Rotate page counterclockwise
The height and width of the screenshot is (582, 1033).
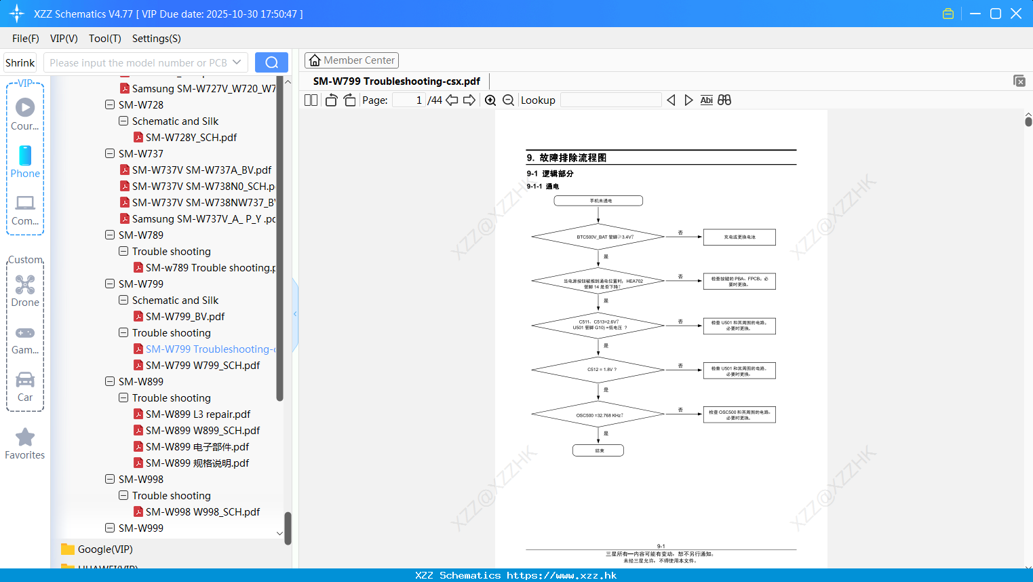point(331,100)
